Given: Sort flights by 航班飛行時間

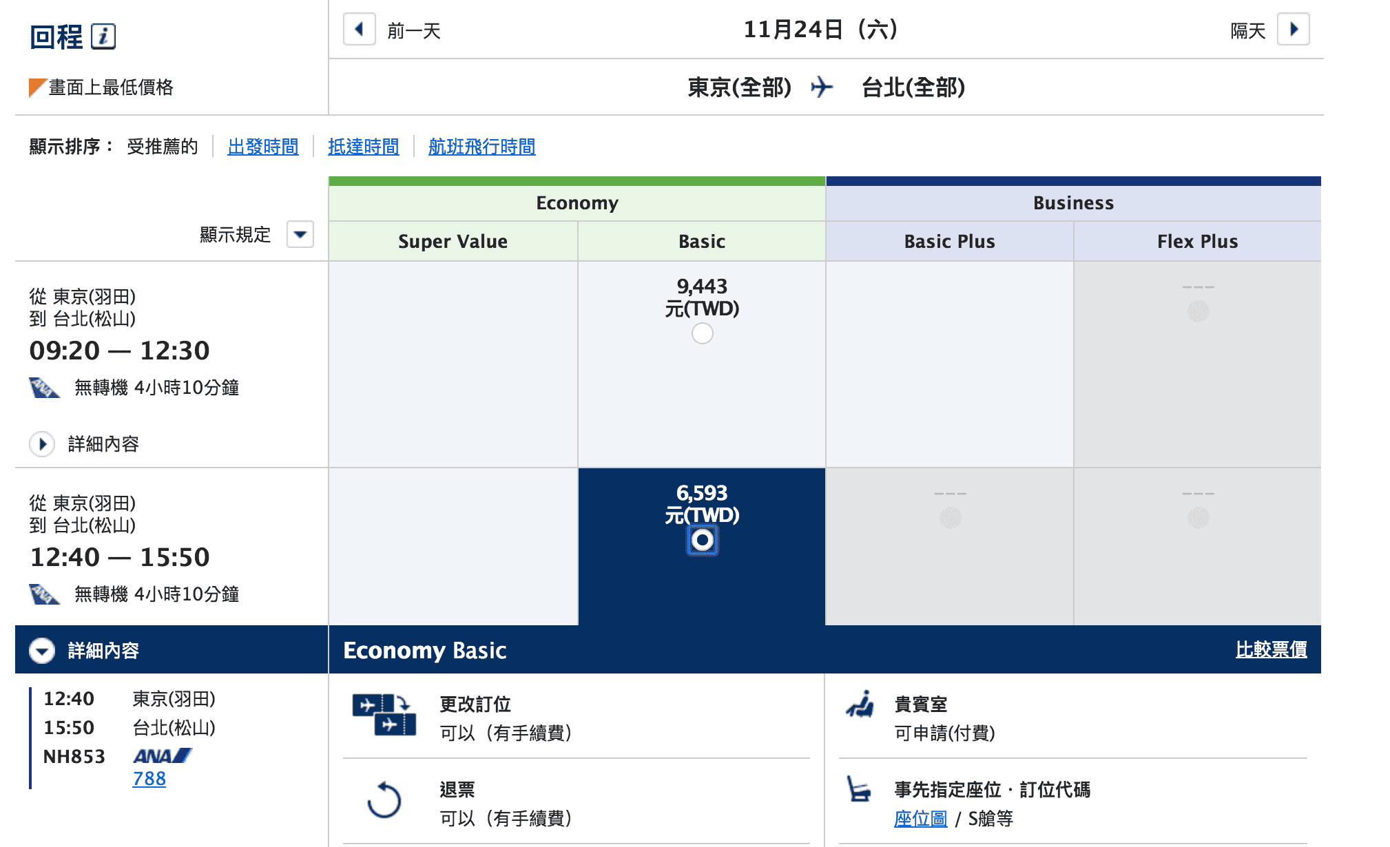Looking at the screenshot, I should [481, 147].
